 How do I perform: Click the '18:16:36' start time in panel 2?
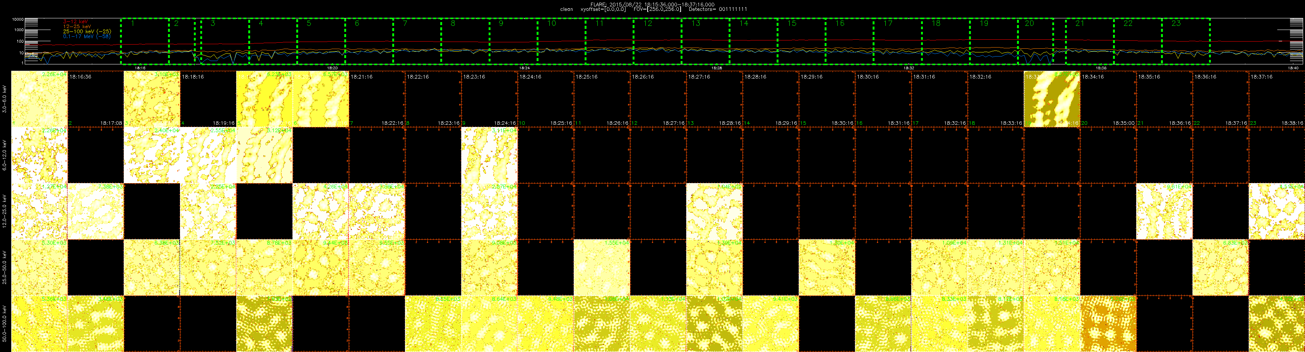[x=81, y=77]
